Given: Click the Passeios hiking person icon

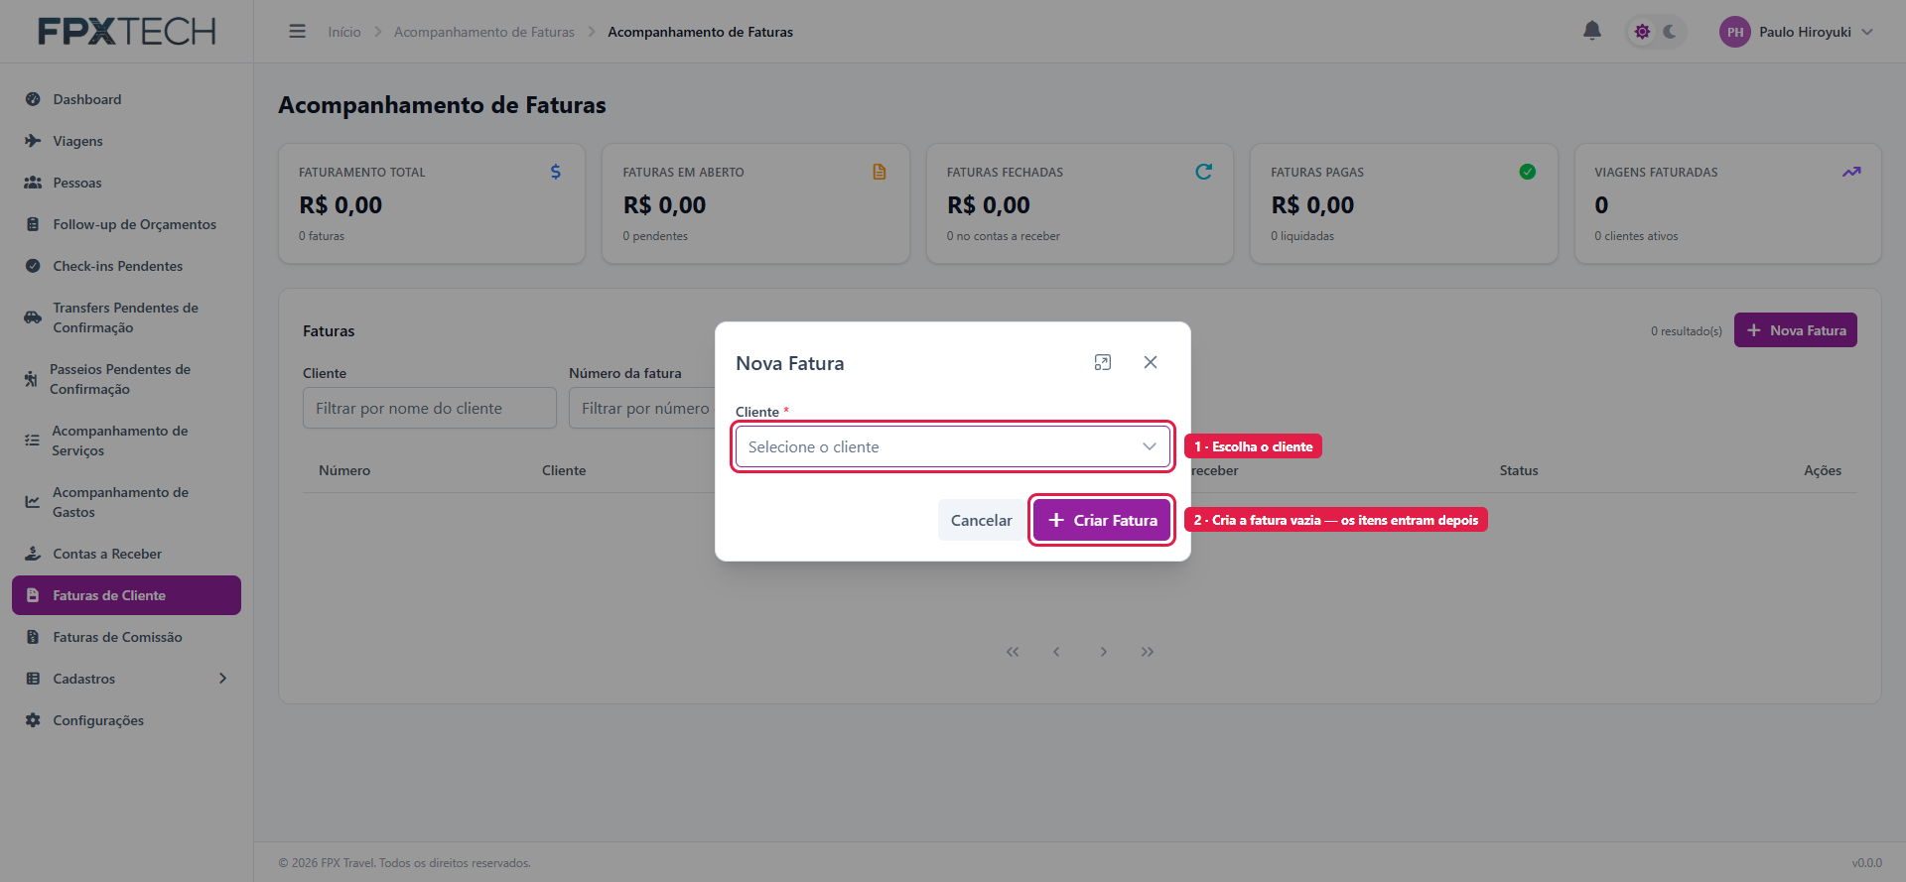Looking at the screenshot, I should coord(31,379).
